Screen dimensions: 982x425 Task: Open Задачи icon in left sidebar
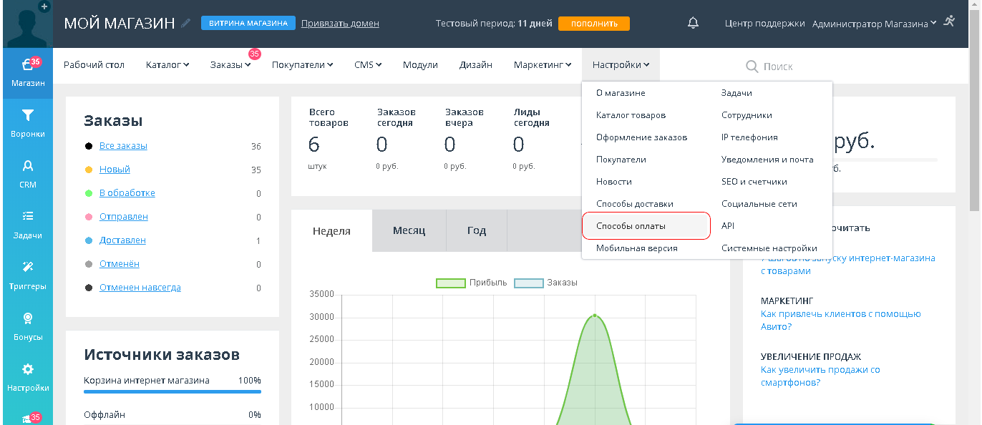(27, 217)
